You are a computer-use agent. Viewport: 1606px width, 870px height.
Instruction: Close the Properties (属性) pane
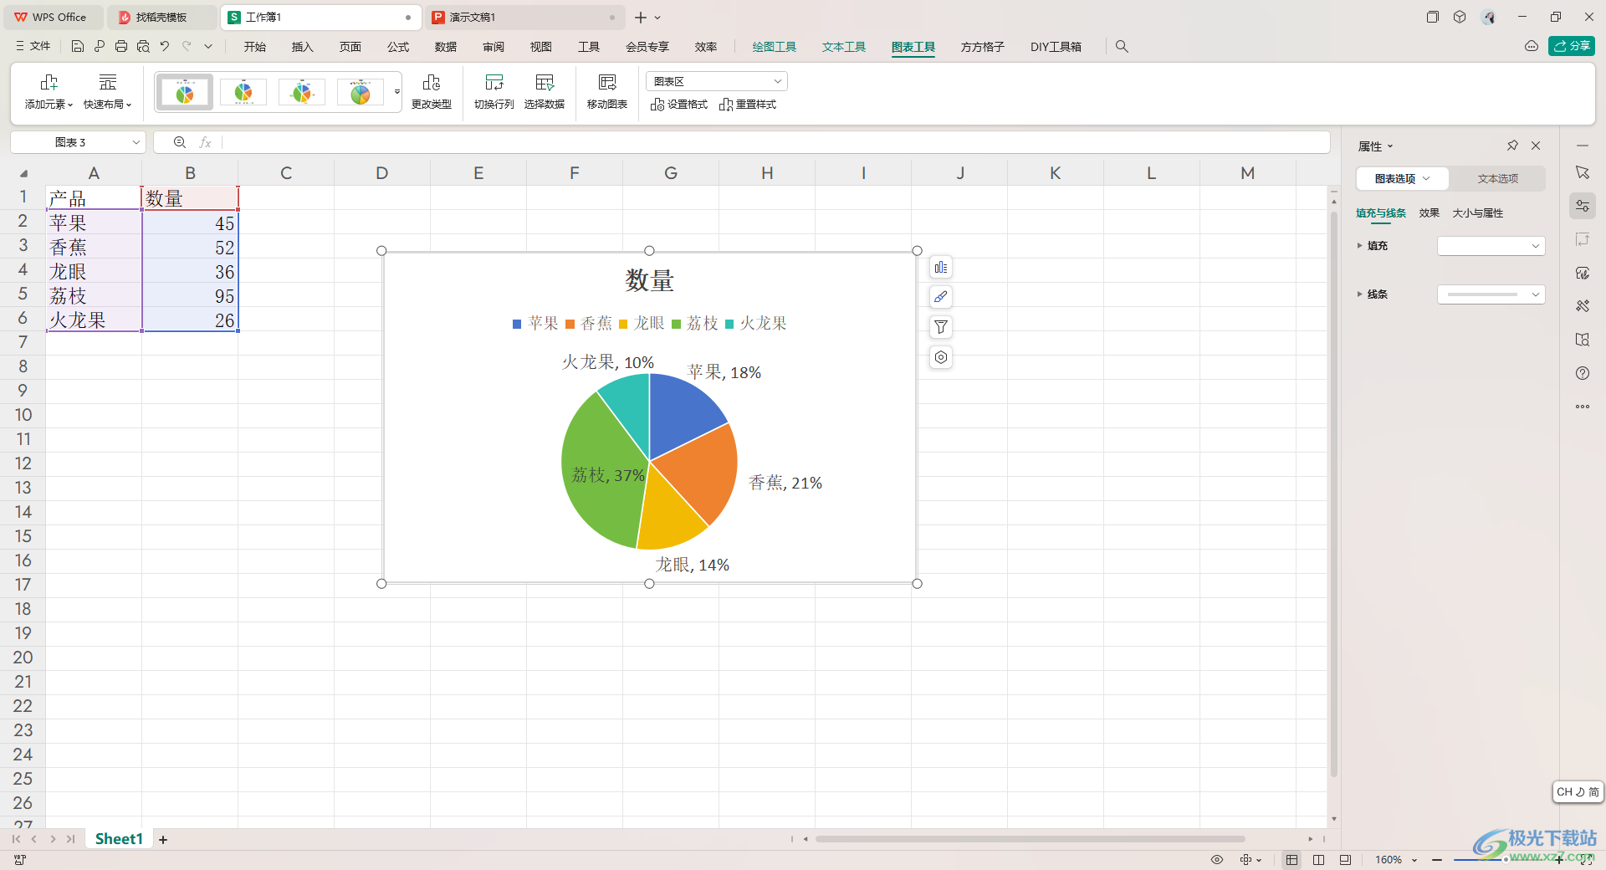(1536, 146)
